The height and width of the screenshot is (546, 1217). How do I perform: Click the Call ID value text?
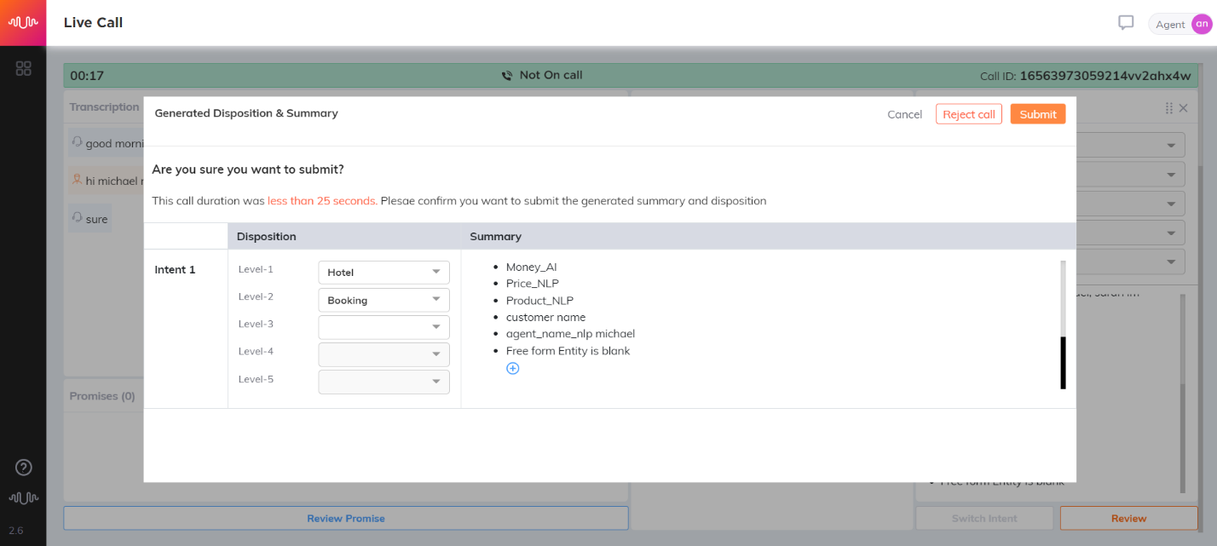1105,76
